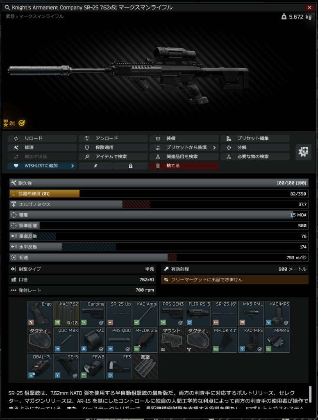Select the KAC 7.62 magazine slot

pos(66,314)
